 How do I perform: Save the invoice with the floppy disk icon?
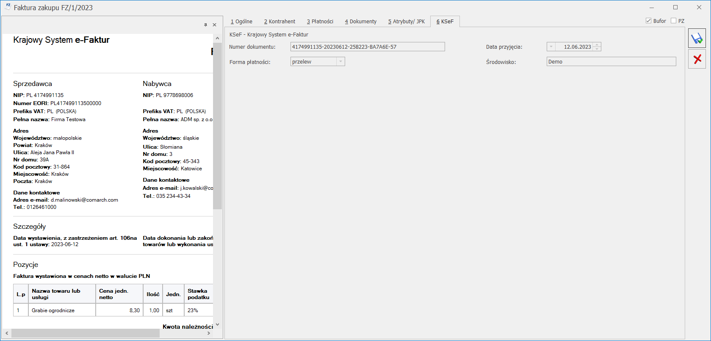pyautogui.click(x=697, y=39)
